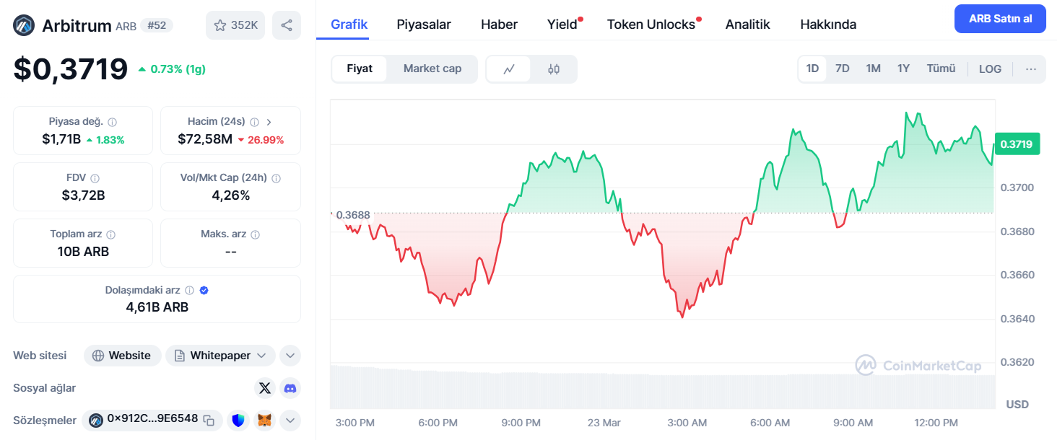Expand more website links chevron
This screenshot has height=440, width=1057.
(290, 356)
